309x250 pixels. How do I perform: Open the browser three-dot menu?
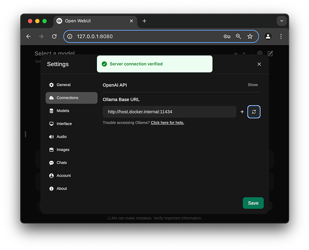coord(281,36)
